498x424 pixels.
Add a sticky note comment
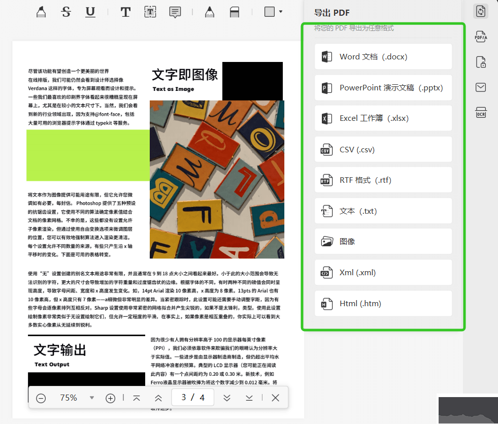pos(175,11)
